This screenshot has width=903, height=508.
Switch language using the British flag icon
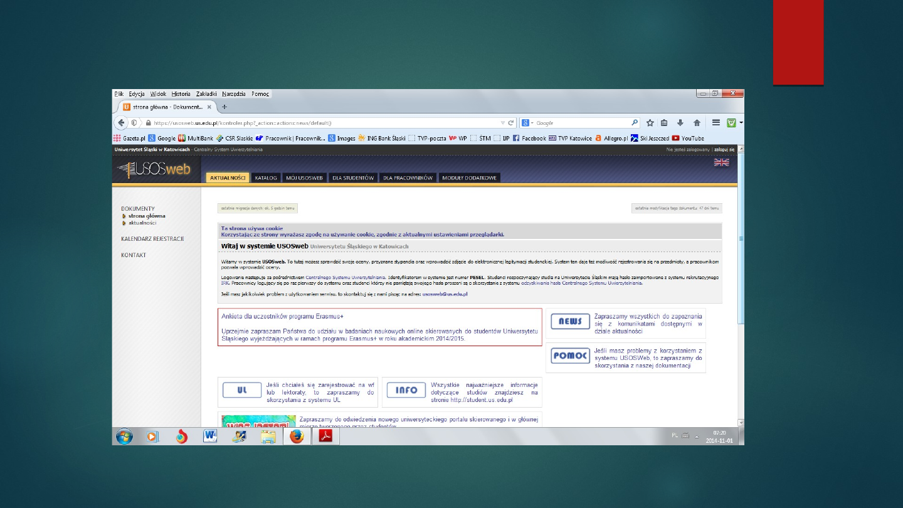click(x=721, y=162)
